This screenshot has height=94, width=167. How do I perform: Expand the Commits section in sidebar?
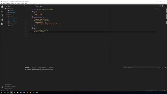(8, 85)
